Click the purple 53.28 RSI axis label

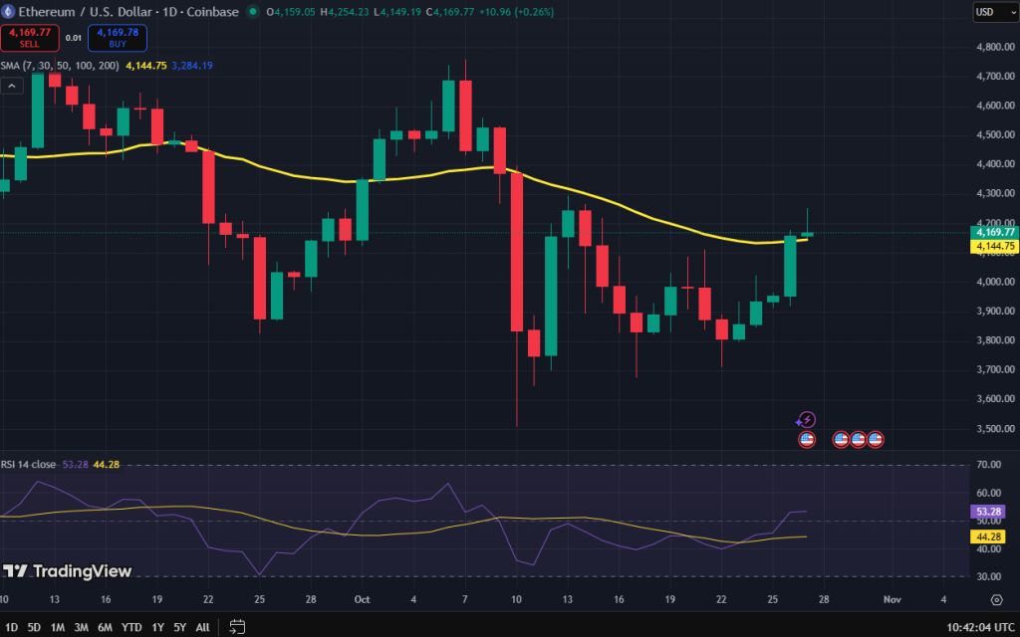(x=987, y=512)
